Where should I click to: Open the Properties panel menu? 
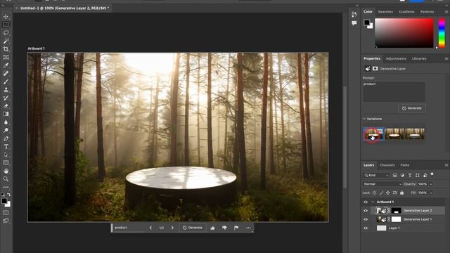pos(446,58)
